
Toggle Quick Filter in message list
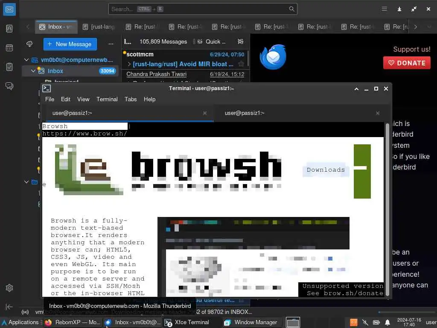click(212, 41)
